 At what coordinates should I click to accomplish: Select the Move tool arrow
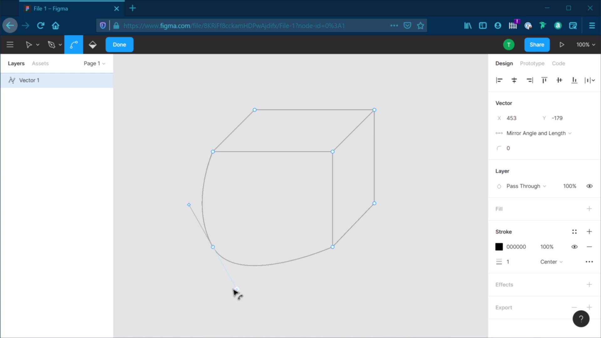point(28,45)
